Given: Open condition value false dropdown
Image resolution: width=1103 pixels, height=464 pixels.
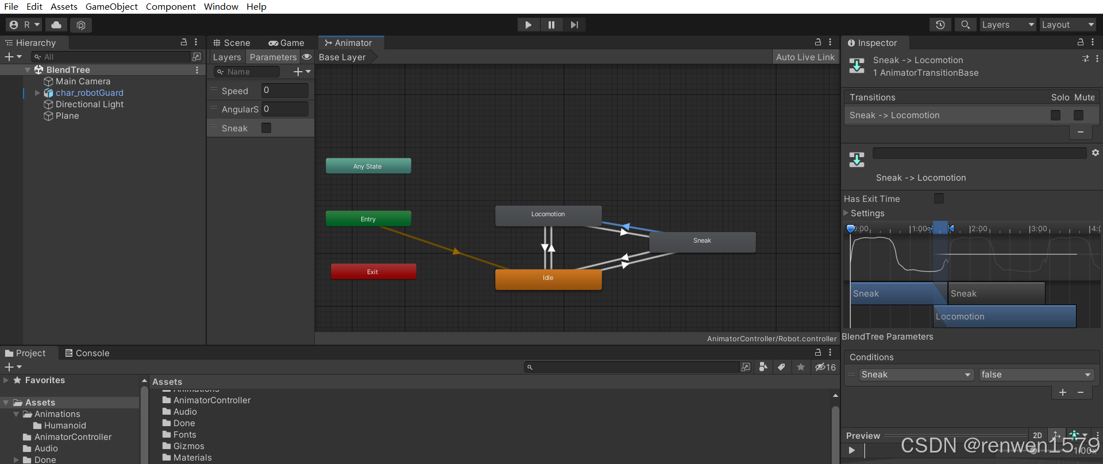Looking at the screenshot, I should 1036,375.
